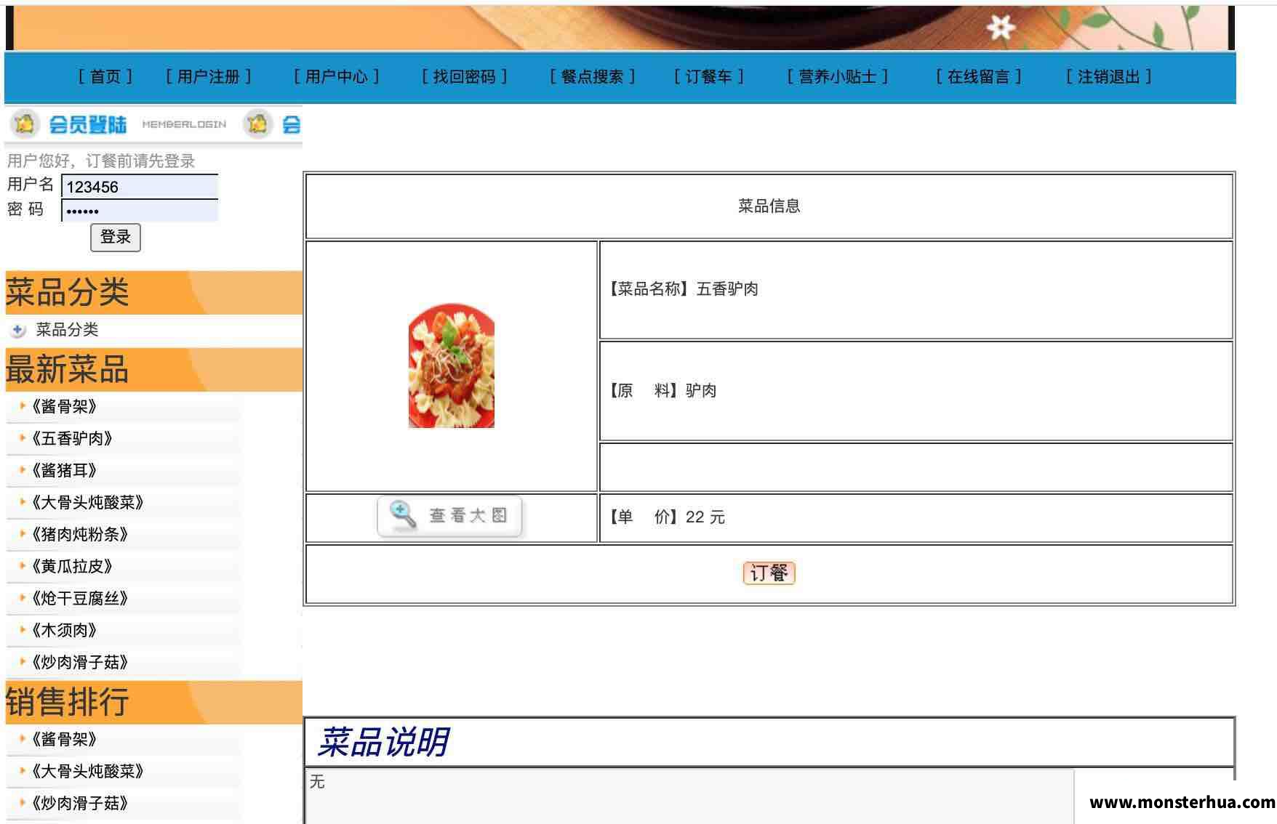The image size is (1277, 824).
Task: Click the pasta dish thumbnail image
Action: pos(452,365)
